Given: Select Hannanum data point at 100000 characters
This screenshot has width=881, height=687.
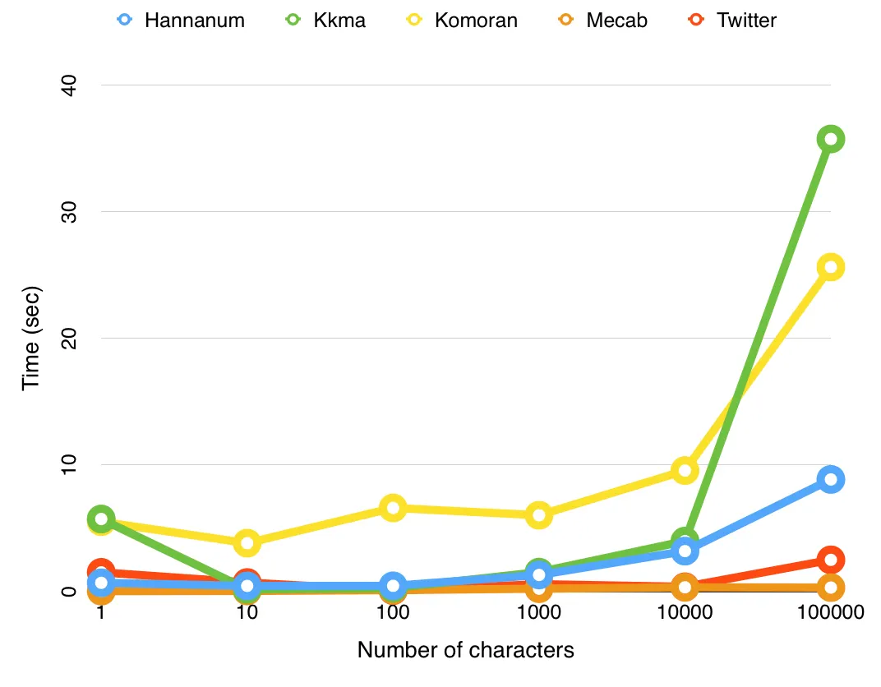Looking at the screenshot, I should click(830, 479).
